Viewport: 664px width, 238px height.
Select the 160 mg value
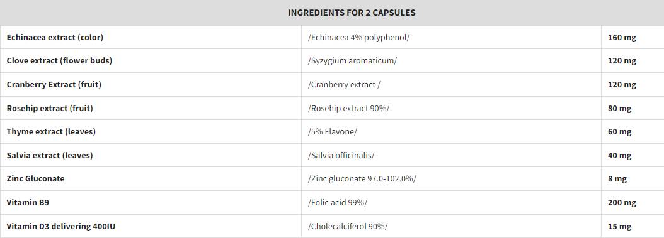pos(622,37)
